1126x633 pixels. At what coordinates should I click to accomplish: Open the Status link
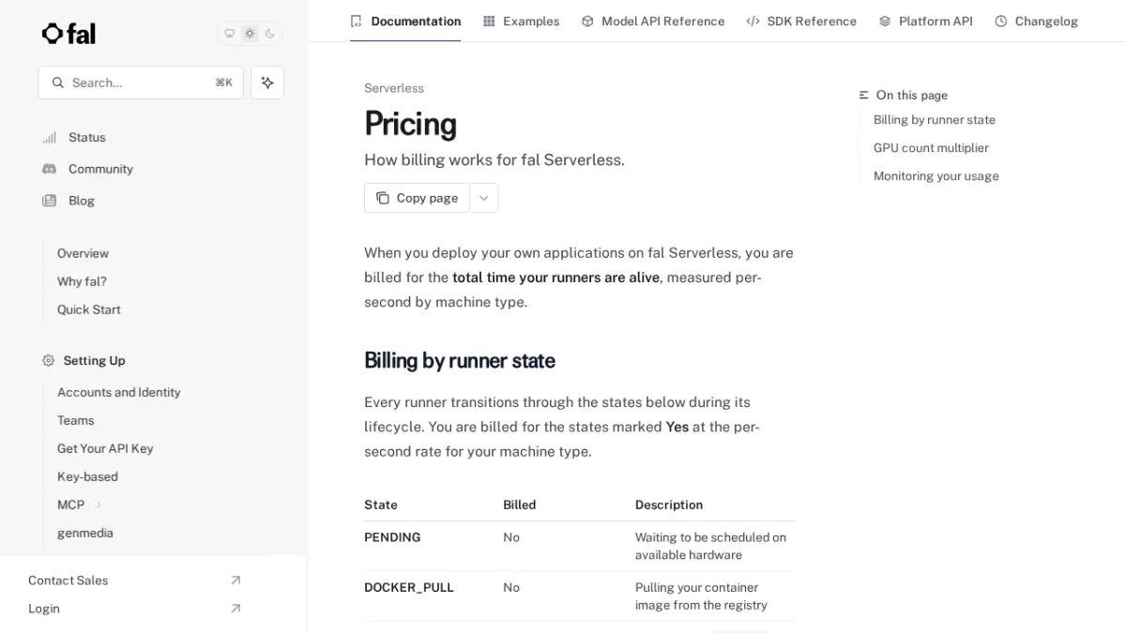[x=87, y=137]
